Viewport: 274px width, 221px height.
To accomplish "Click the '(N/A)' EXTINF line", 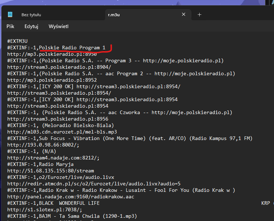I will coord(32,151).
